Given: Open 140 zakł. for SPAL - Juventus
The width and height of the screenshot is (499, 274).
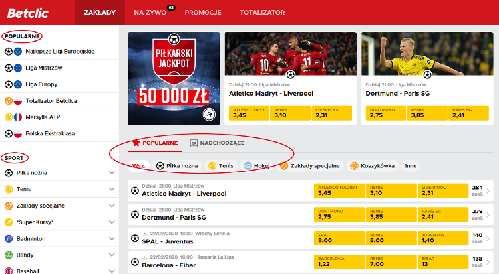Looking at the screenshot, I should click(480, 238).
